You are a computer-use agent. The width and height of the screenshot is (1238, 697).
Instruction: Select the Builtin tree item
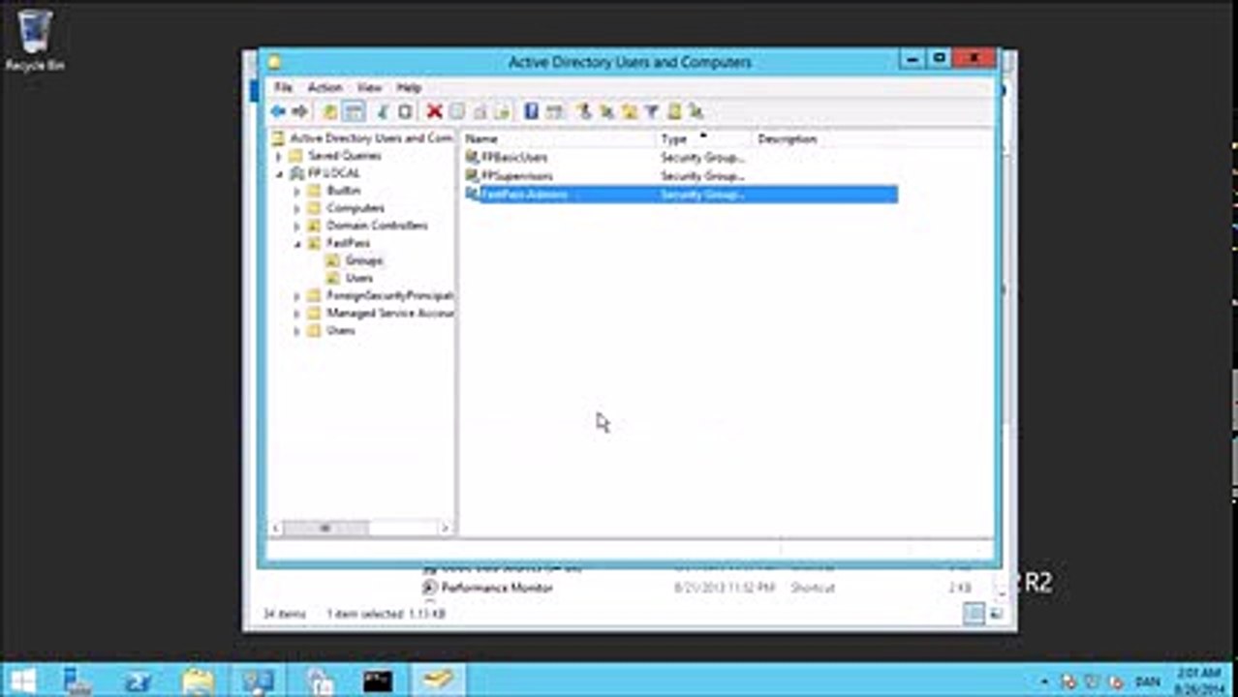click(343, 191)
